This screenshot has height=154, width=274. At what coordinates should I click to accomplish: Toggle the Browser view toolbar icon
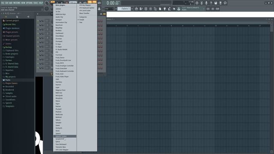tap(155, 9)
